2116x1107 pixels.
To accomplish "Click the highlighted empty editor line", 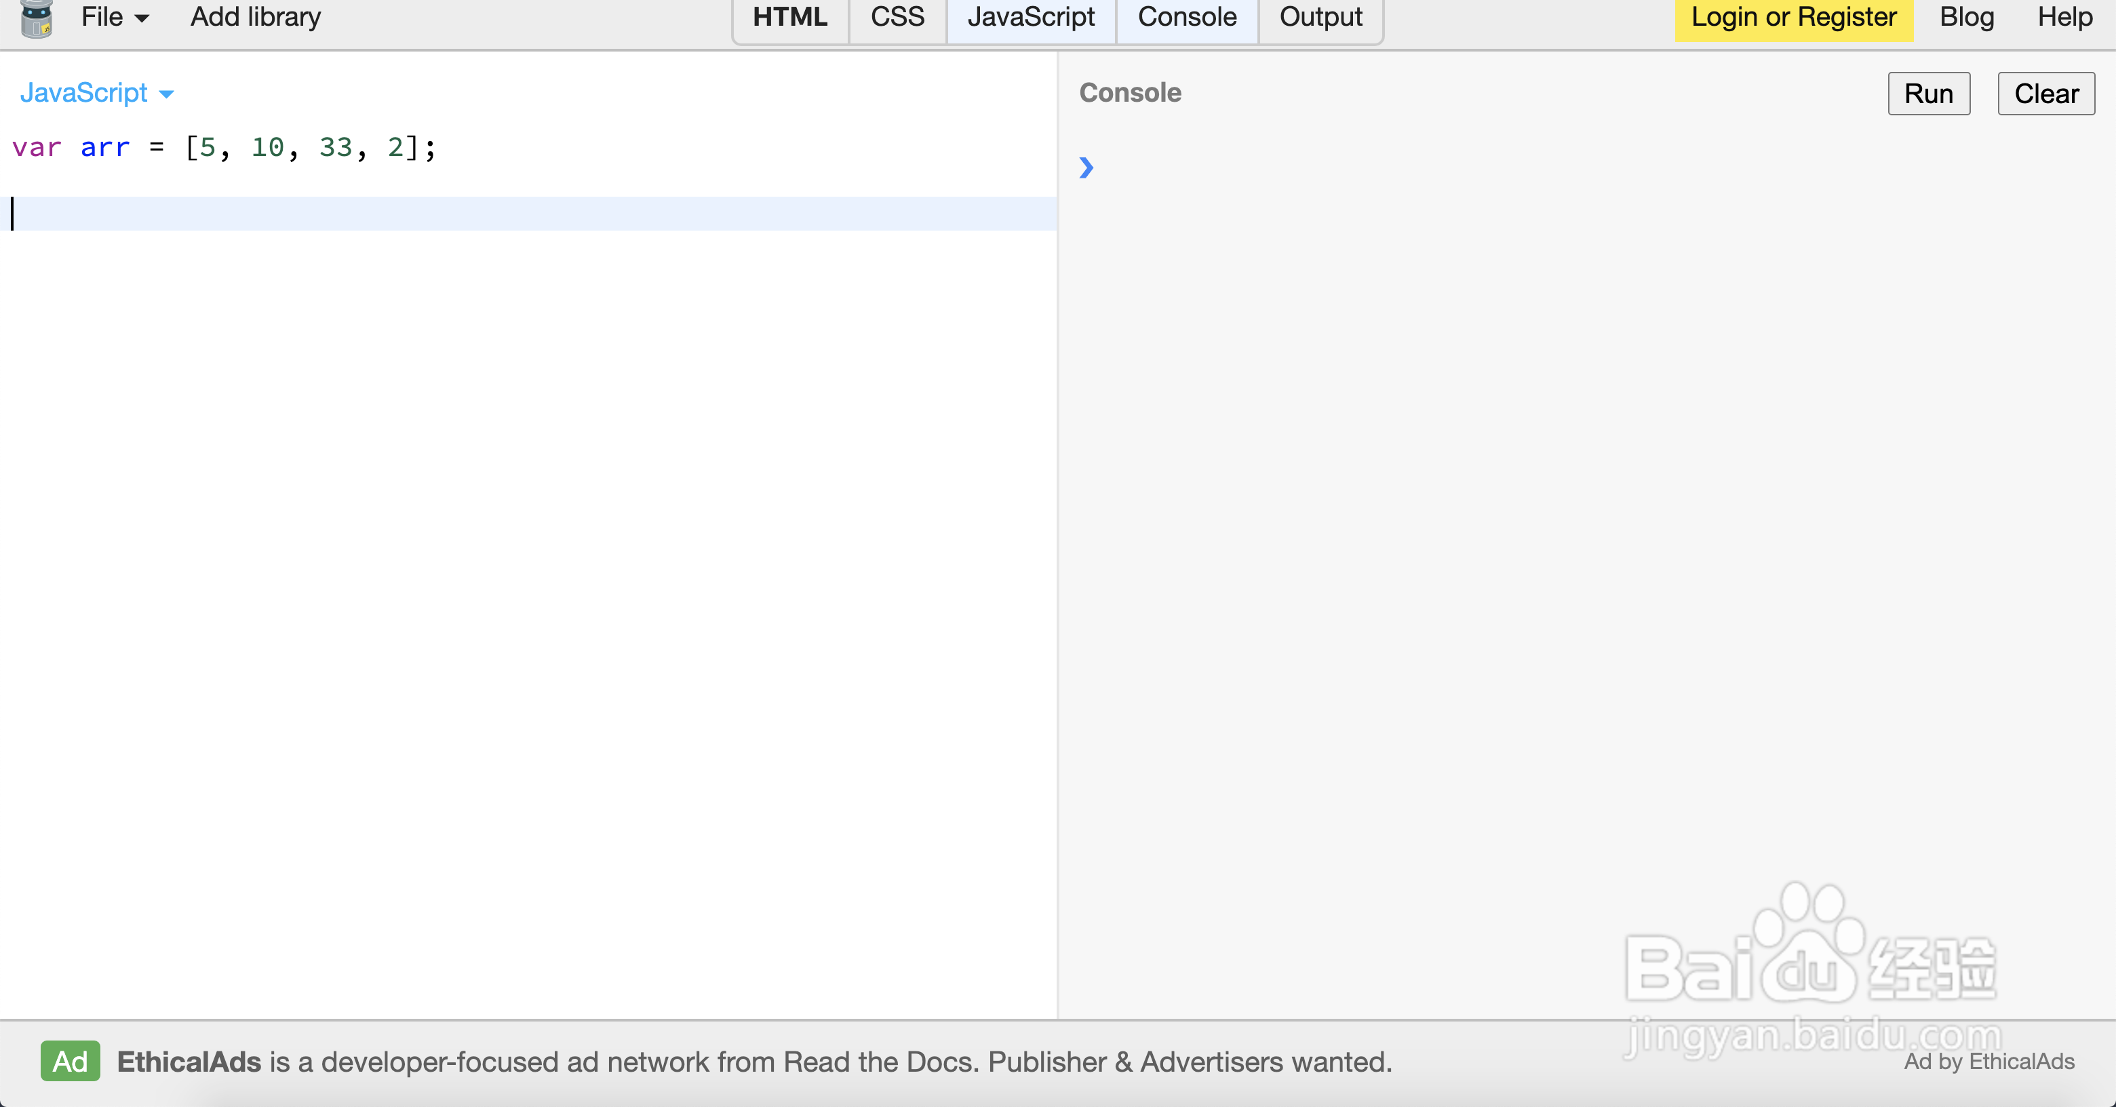I will click(526, 214).
